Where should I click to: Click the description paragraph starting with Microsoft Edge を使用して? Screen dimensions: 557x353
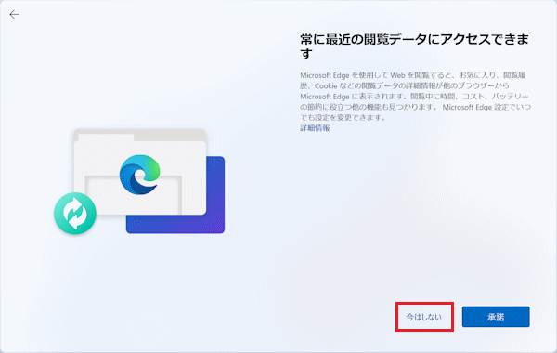[x=415, y=96]
